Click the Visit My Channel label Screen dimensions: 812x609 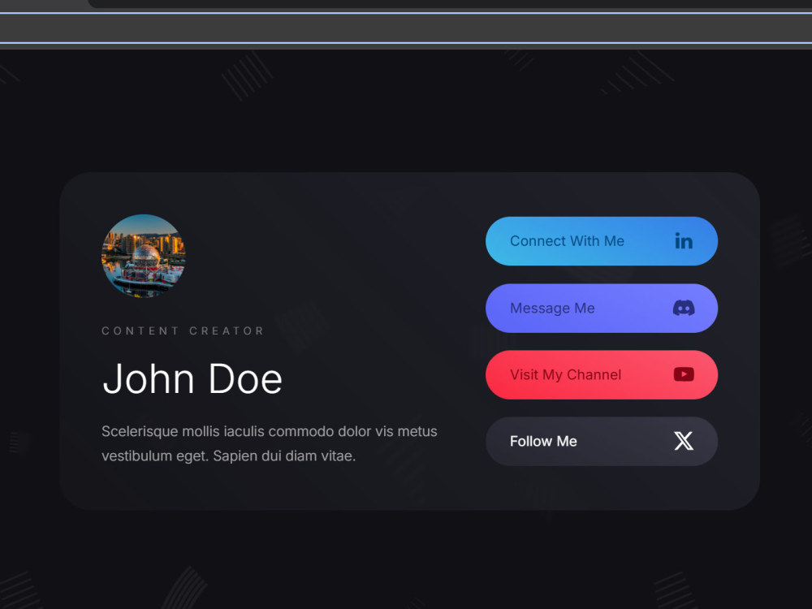[565, 375]
